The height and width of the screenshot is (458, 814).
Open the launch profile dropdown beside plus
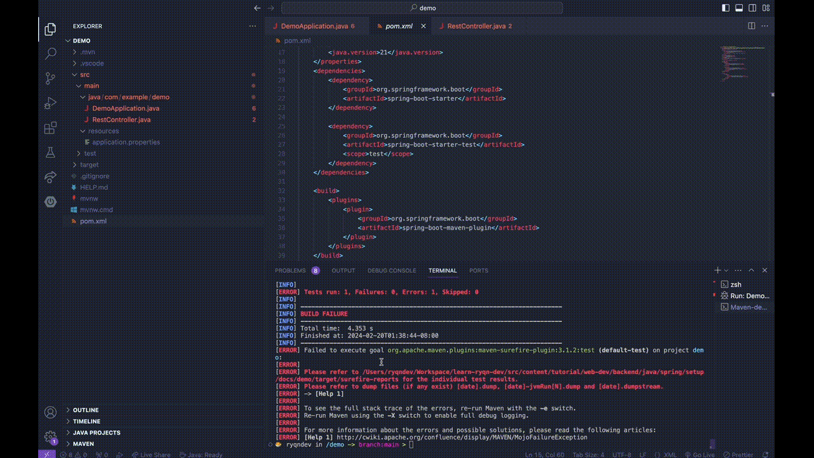pyautogui.click(x=725, y=270)
